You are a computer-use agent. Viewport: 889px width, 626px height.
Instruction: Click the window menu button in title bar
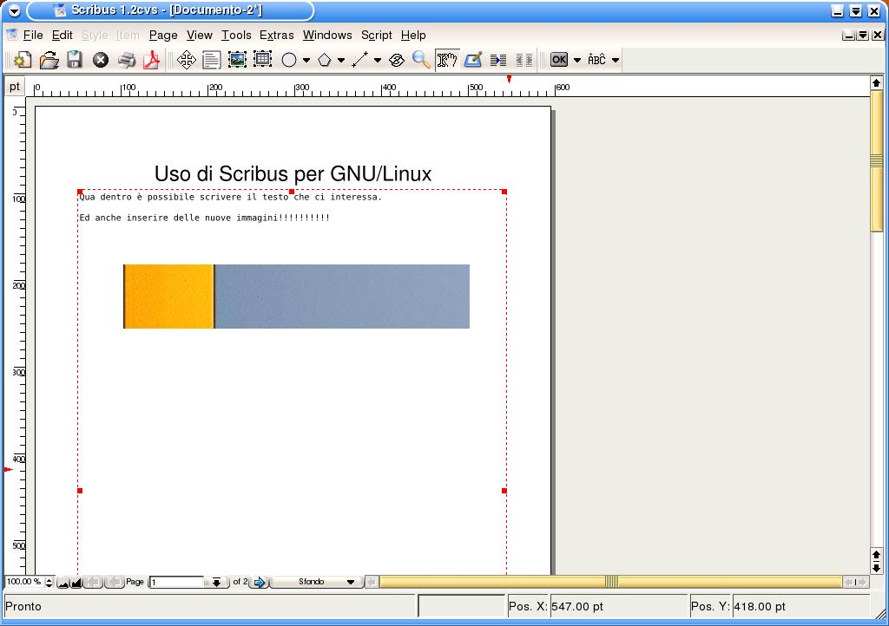(14, 10)
